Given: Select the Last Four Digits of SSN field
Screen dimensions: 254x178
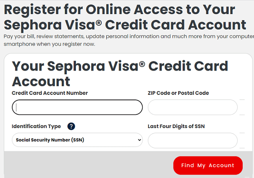Looking at the screenshot, I should coord(193,141).
